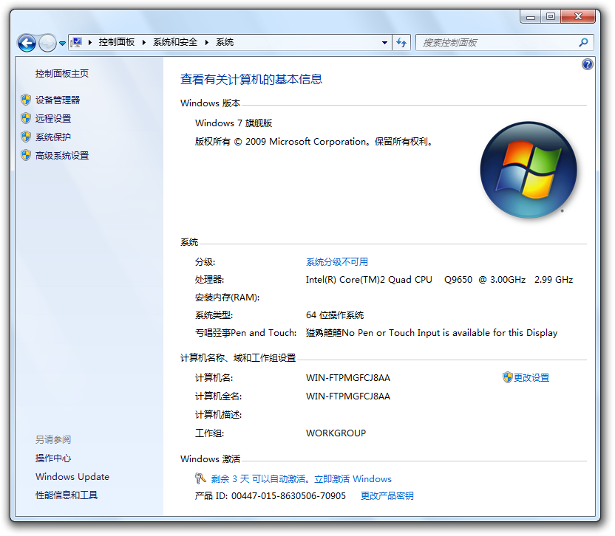This screenshot has height=536, width=615.
Task: Expand arrow before 控制面板 in breadcrumb
Action: 90,42
